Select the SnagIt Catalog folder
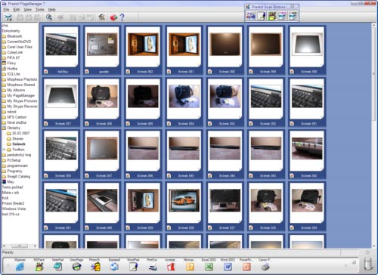This screenshot has height=275, width=378. pos(18,176)
